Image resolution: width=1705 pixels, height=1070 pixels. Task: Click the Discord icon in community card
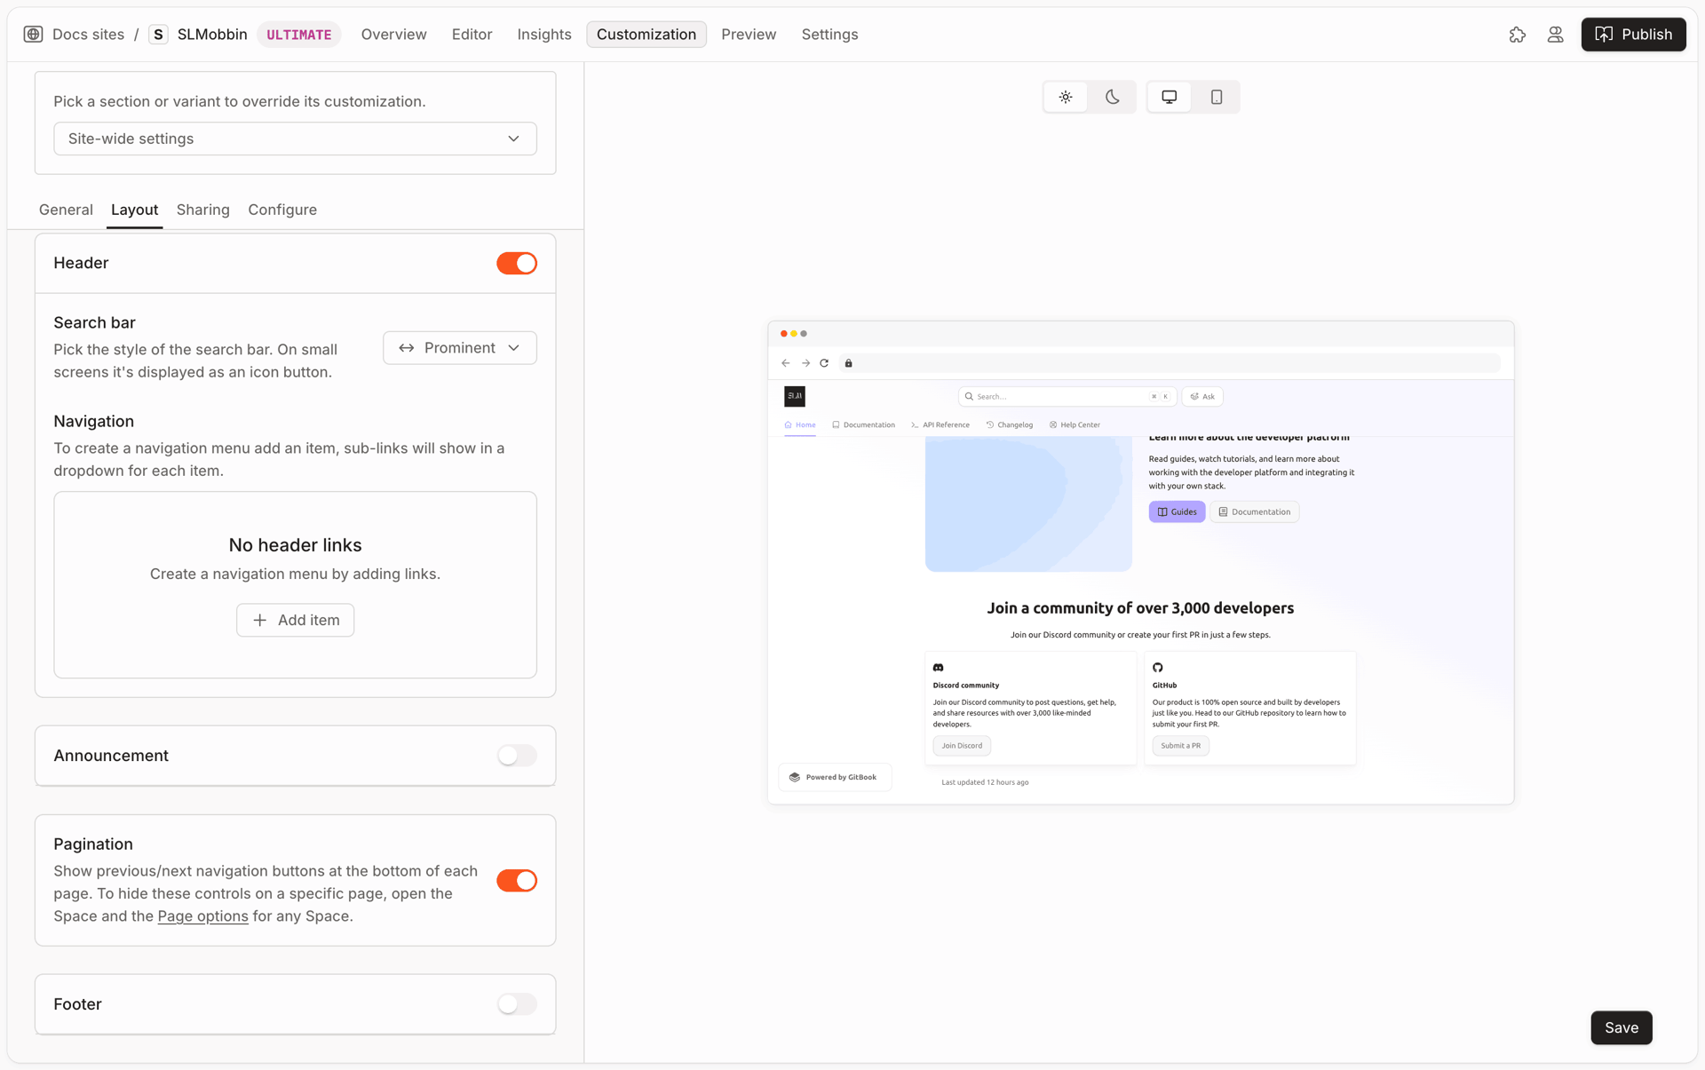938,667
